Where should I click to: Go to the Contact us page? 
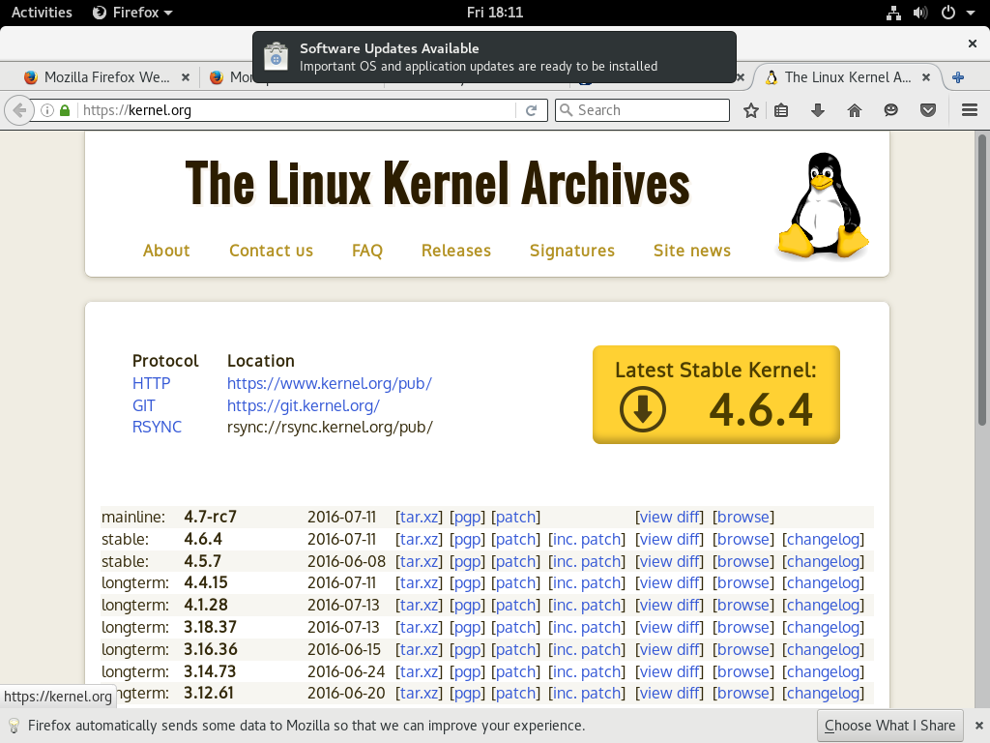[271, 251]
